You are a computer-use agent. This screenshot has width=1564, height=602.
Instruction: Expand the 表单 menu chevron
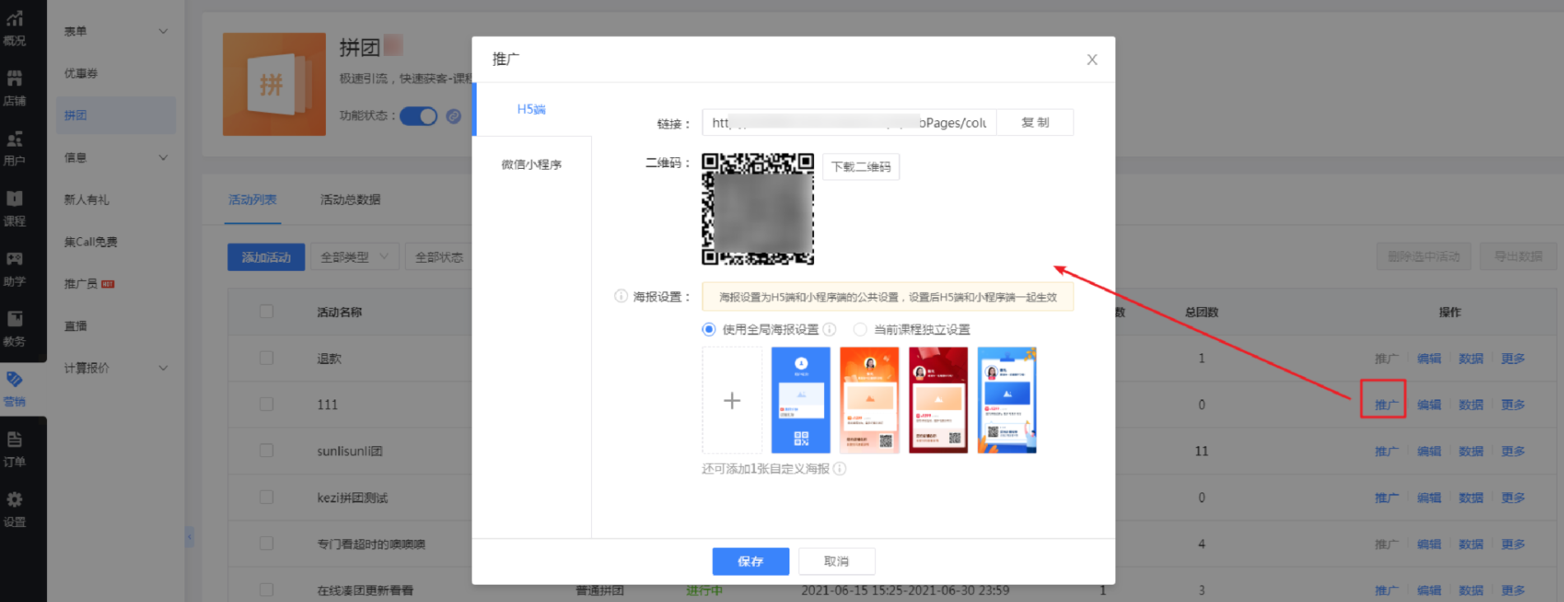(163, 31)
